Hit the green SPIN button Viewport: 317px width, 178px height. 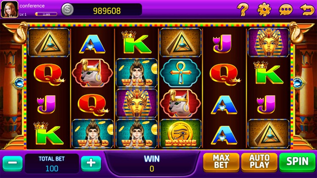click(297, 162)
